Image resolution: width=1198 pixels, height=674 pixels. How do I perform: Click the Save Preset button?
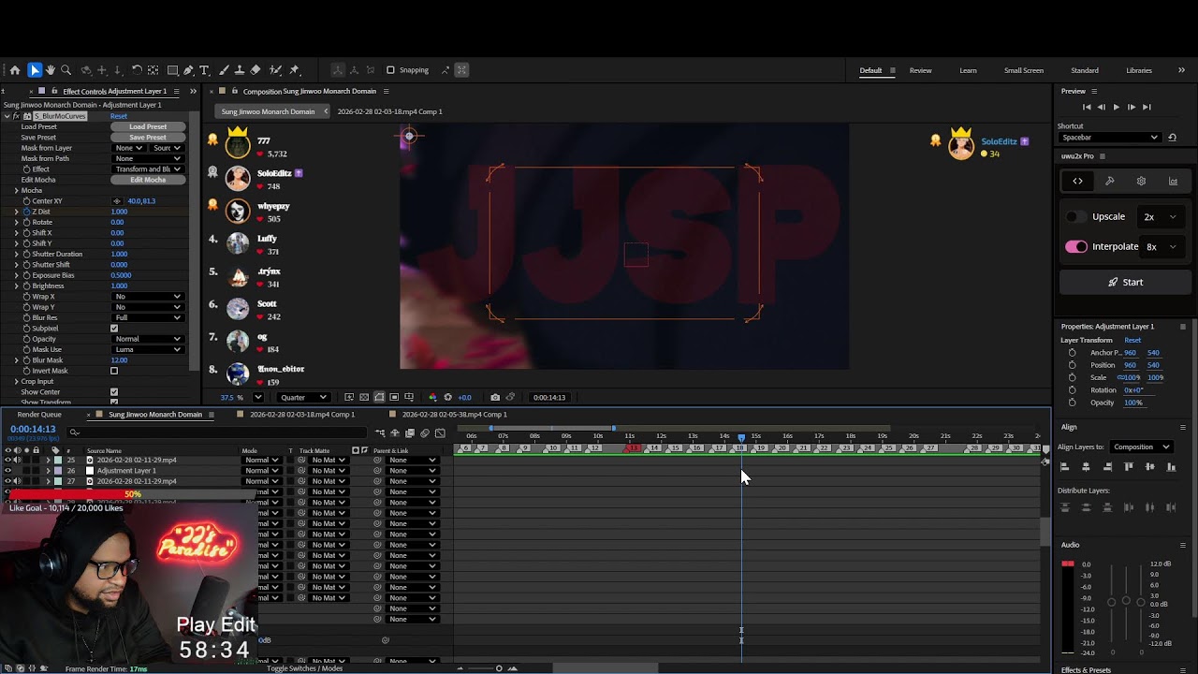(148, 138)
